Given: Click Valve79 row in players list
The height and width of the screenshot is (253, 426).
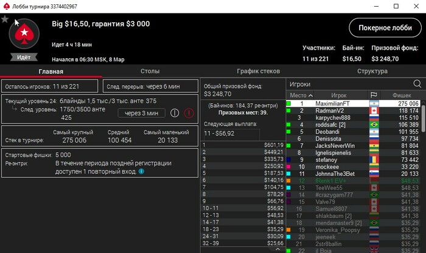Looking at the screenshot, I should 352,202.
